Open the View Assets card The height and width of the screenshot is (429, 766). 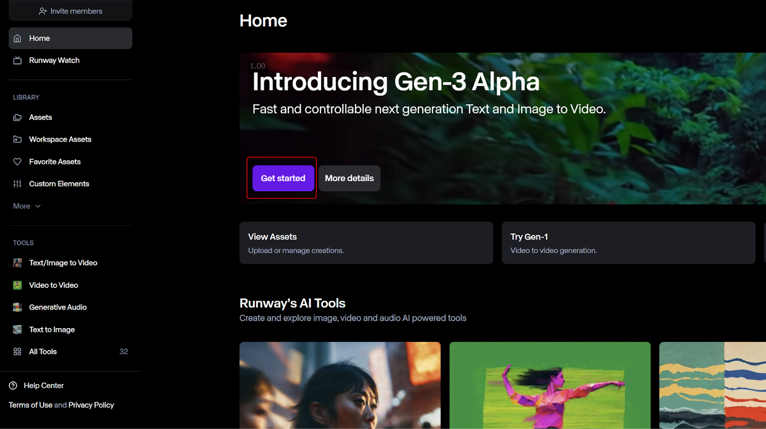point(366,242)
